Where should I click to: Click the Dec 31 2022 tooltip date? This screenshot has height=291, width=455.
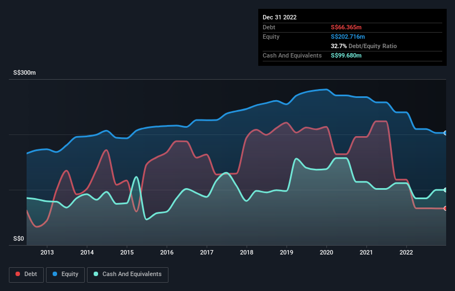(x=279, y=17)
